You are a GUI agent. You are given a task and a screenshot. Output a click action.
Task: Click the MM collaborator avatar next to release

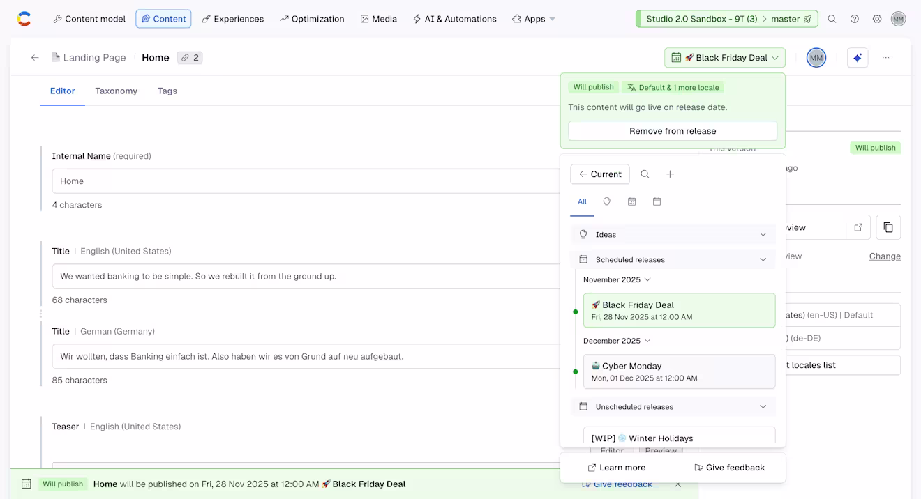(x=816, y=58)
